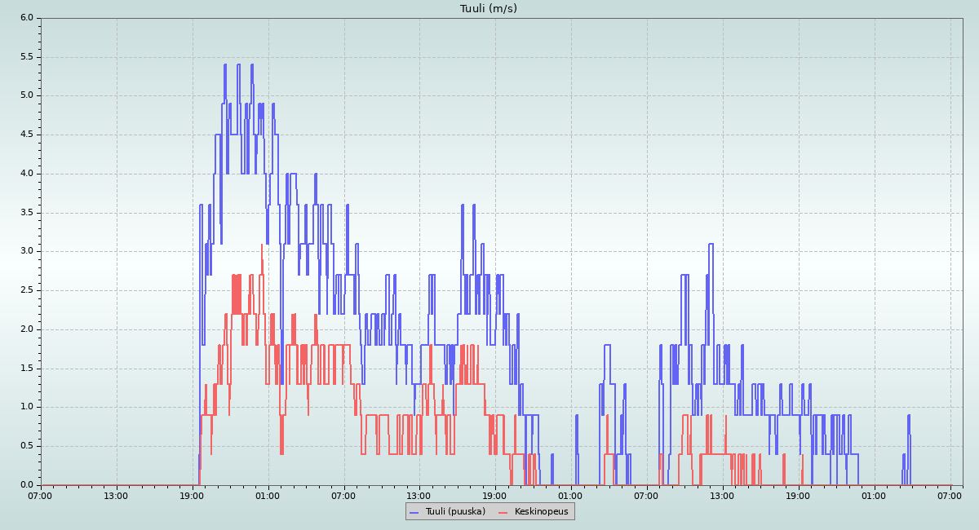Click the rightmost 07:00 time axis label

pyautogui.click(x=950, y=495)
